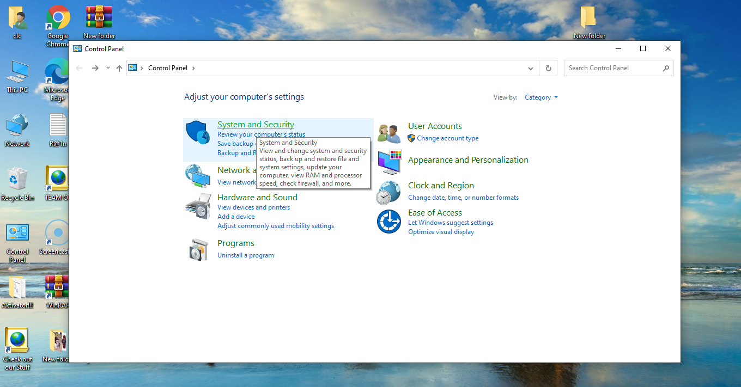Image resolution: width=741 pixels, height=387 pixels.
Task: Click the Ease of Access icon
Action: (x=389, y=222)
